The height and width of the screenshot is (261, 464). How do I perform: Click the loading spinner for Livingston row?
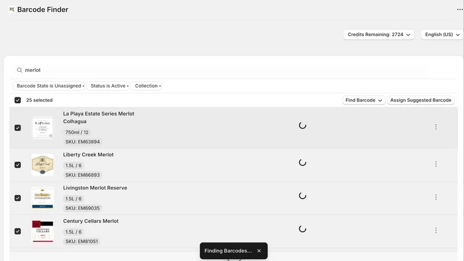[302, 195]
